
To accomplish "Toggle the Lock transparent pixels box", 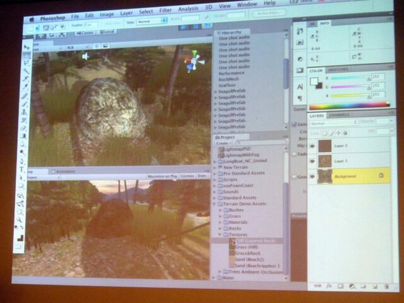I will pyautogui.click(x=325, y=133).
